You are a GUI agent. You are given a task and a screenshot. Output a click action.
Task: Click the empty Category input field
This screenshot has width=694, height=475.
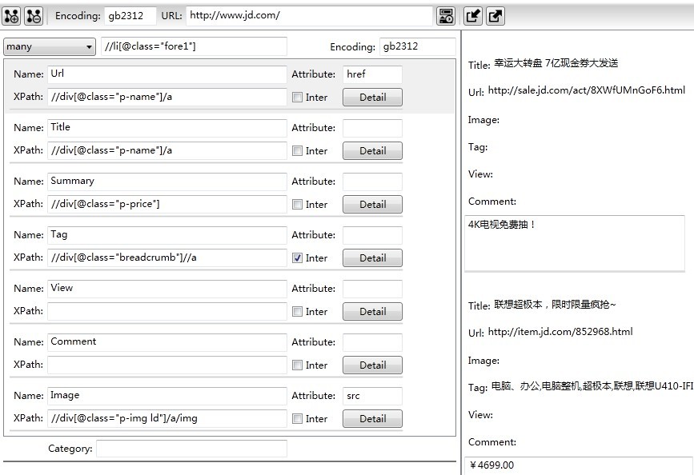191,449
